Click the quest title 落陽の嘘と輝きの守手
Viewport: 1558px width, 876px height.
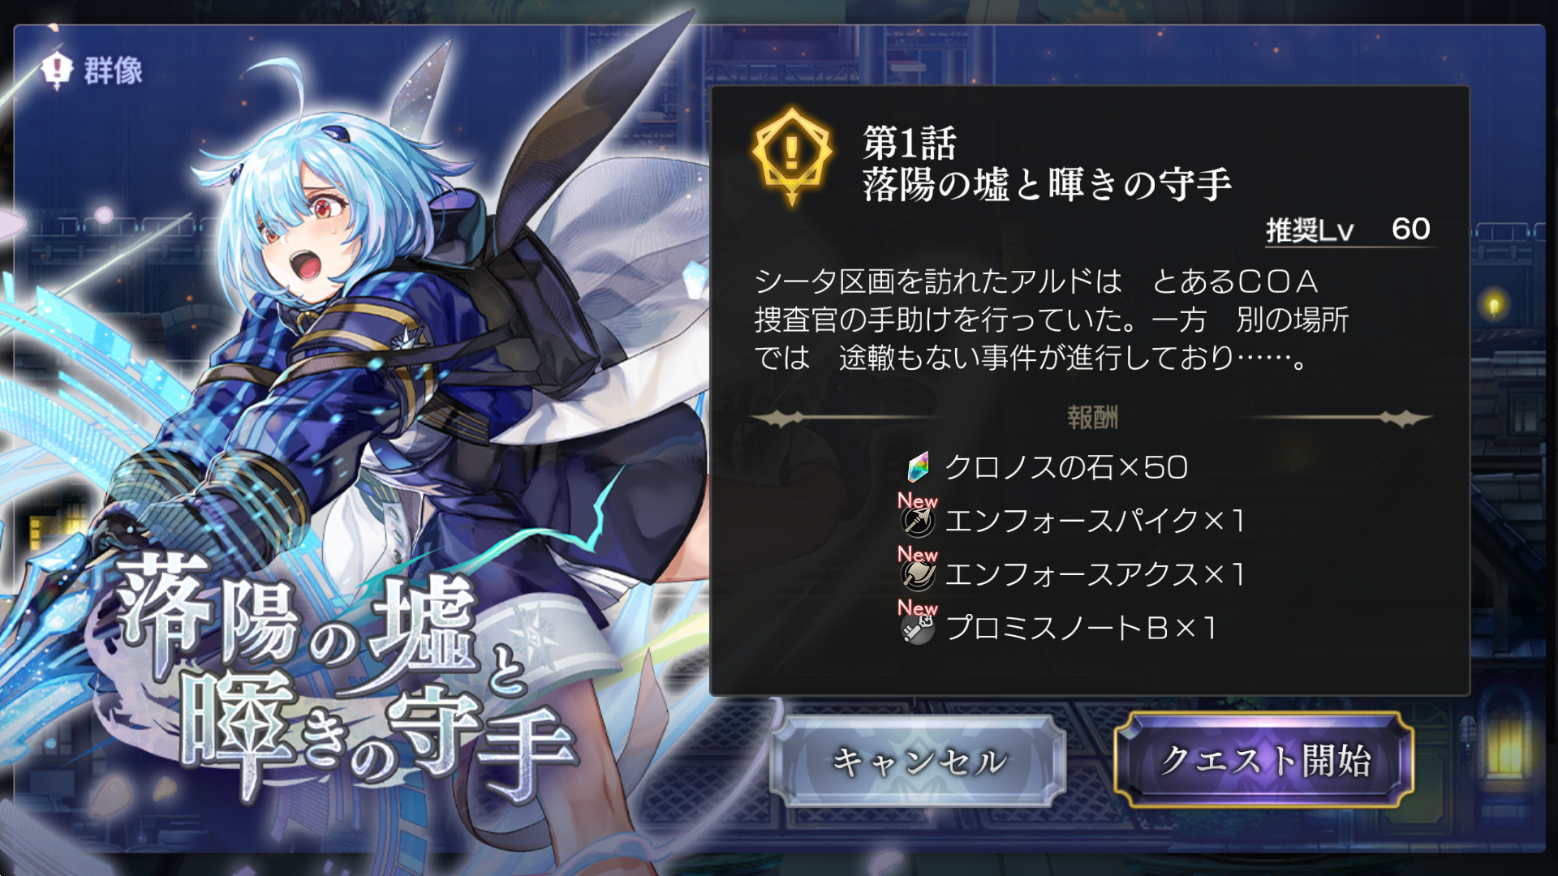pos(1047,184)
